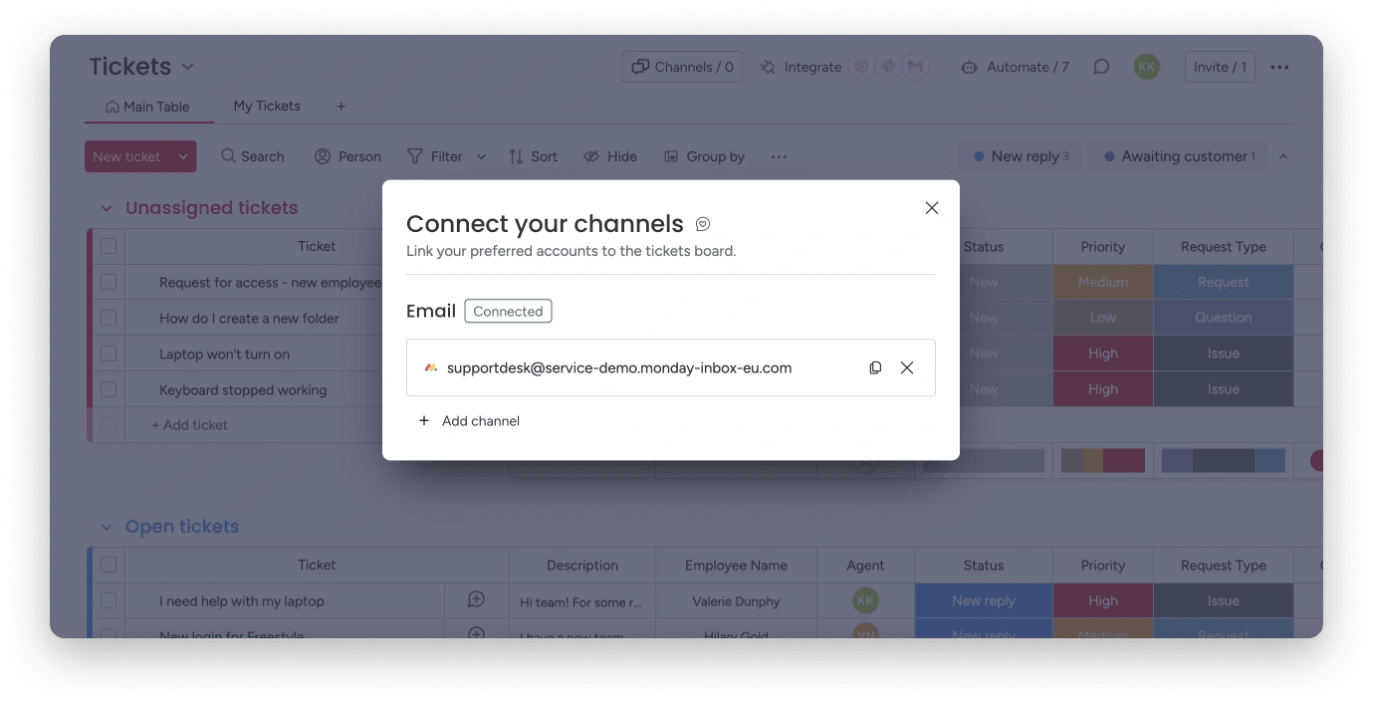Open toolbar more options ellipsis
Viewport: 1373px width, 703px height.
click(779, 156)
